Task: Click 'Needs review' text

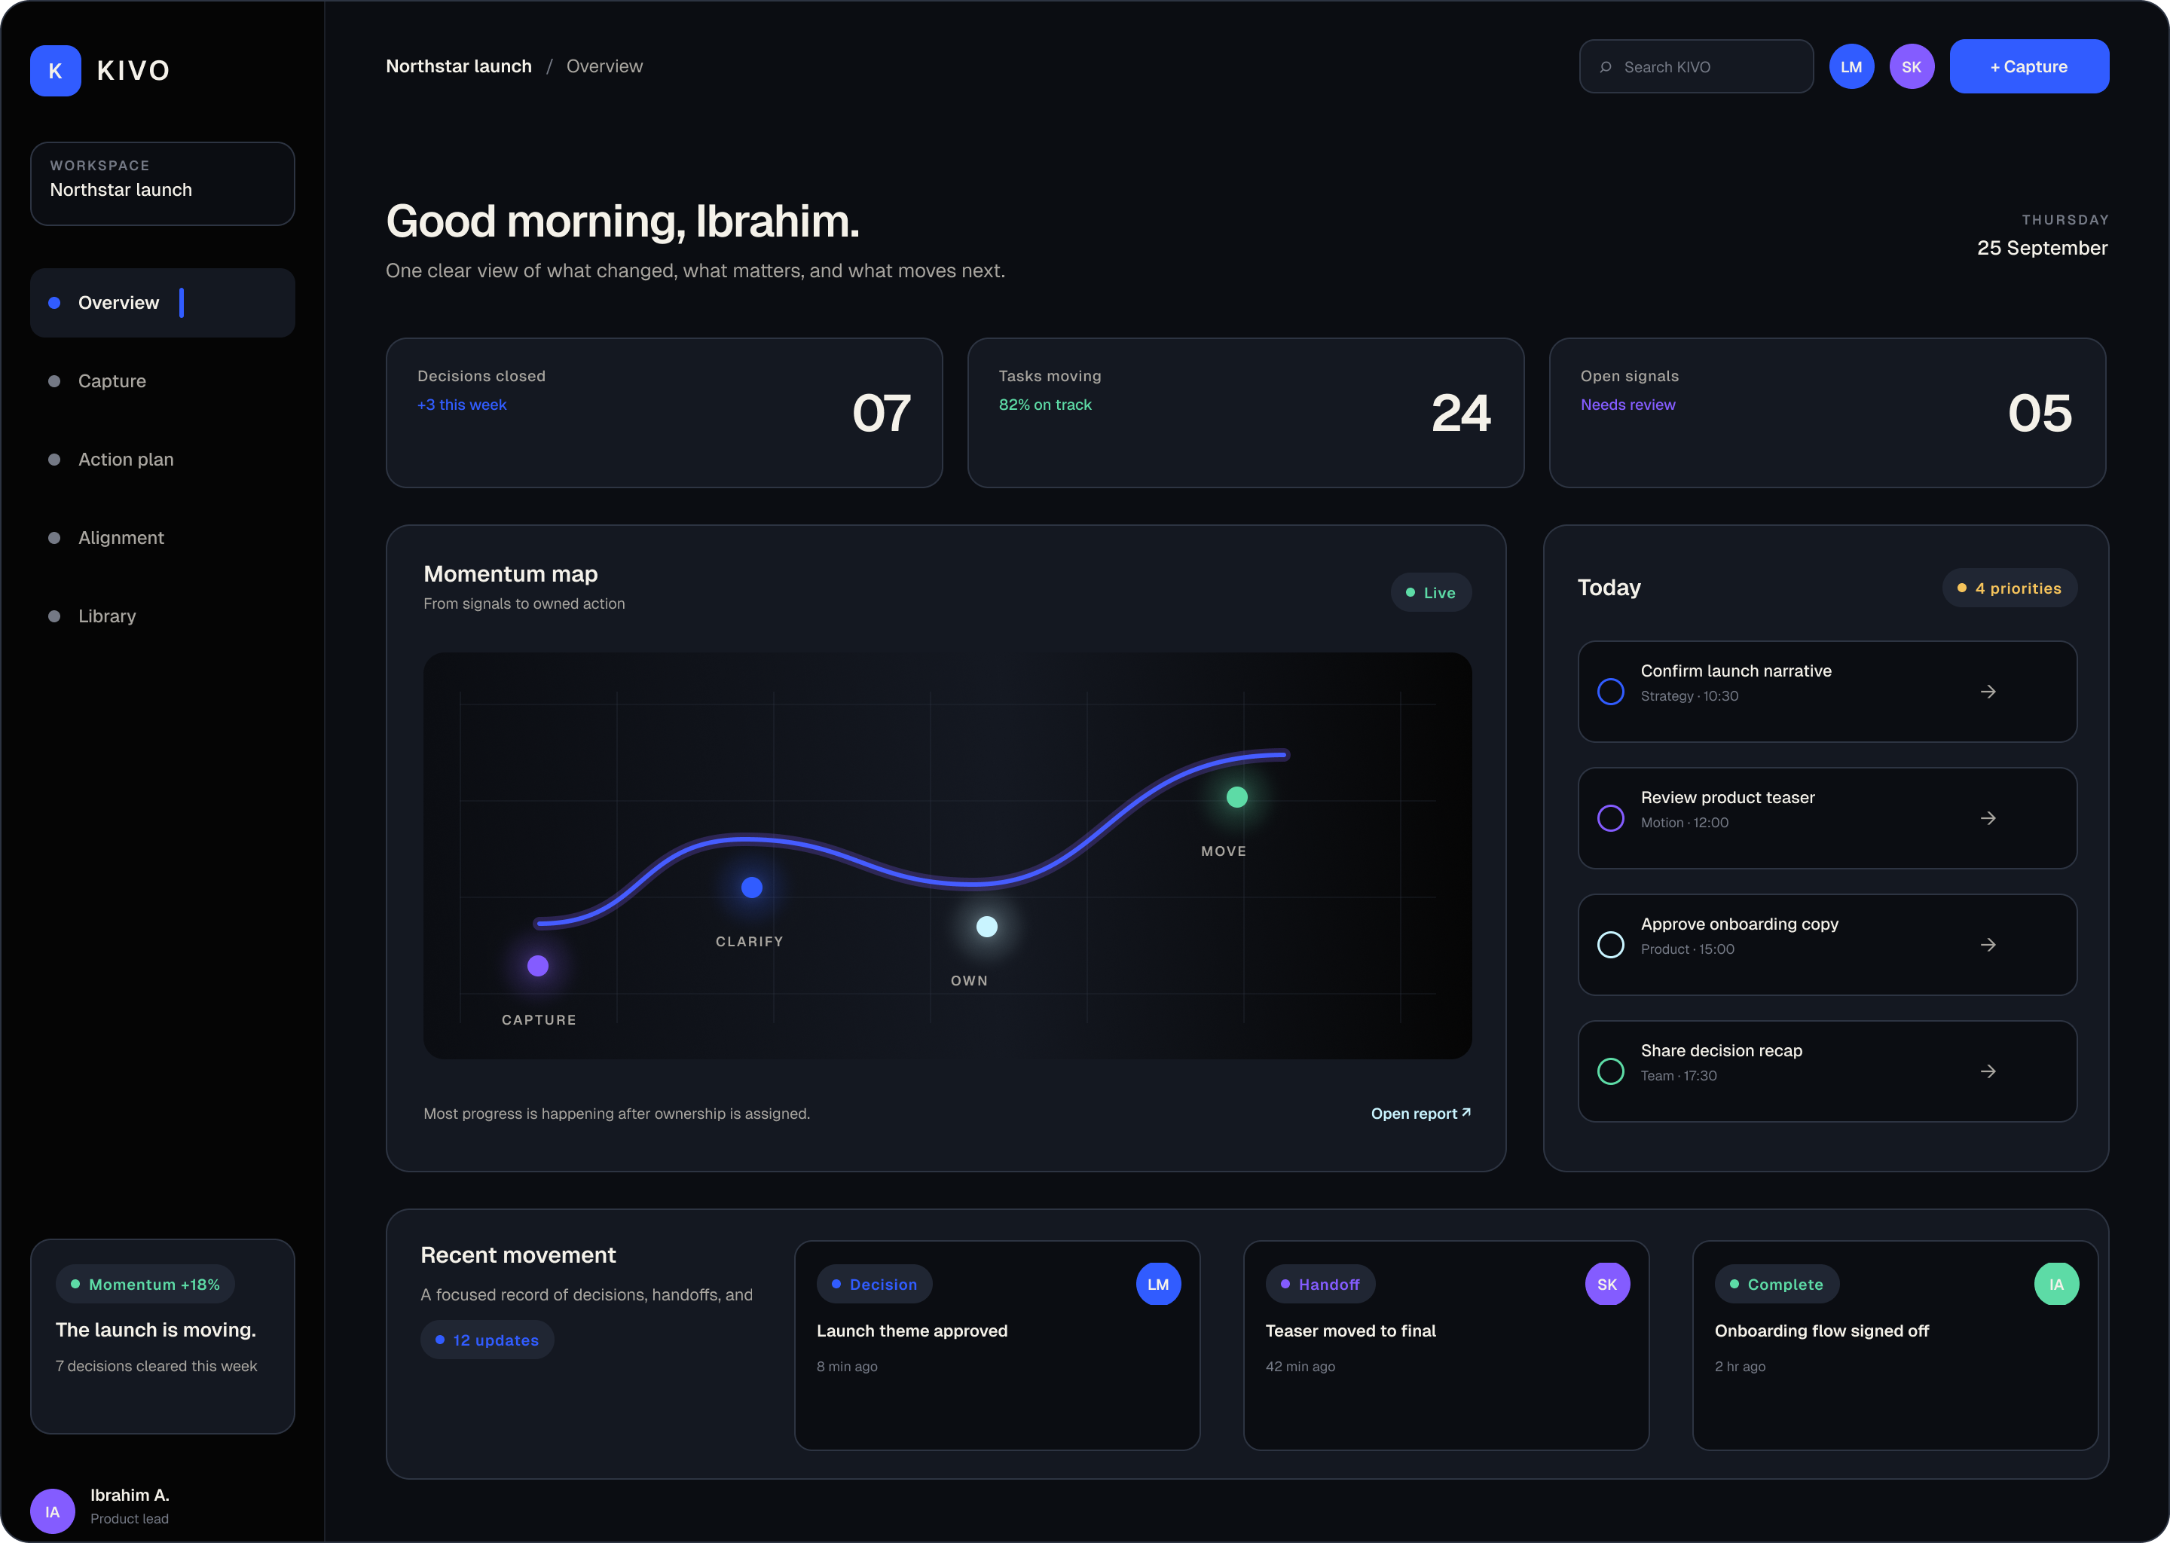Action: pos(1627,405)
